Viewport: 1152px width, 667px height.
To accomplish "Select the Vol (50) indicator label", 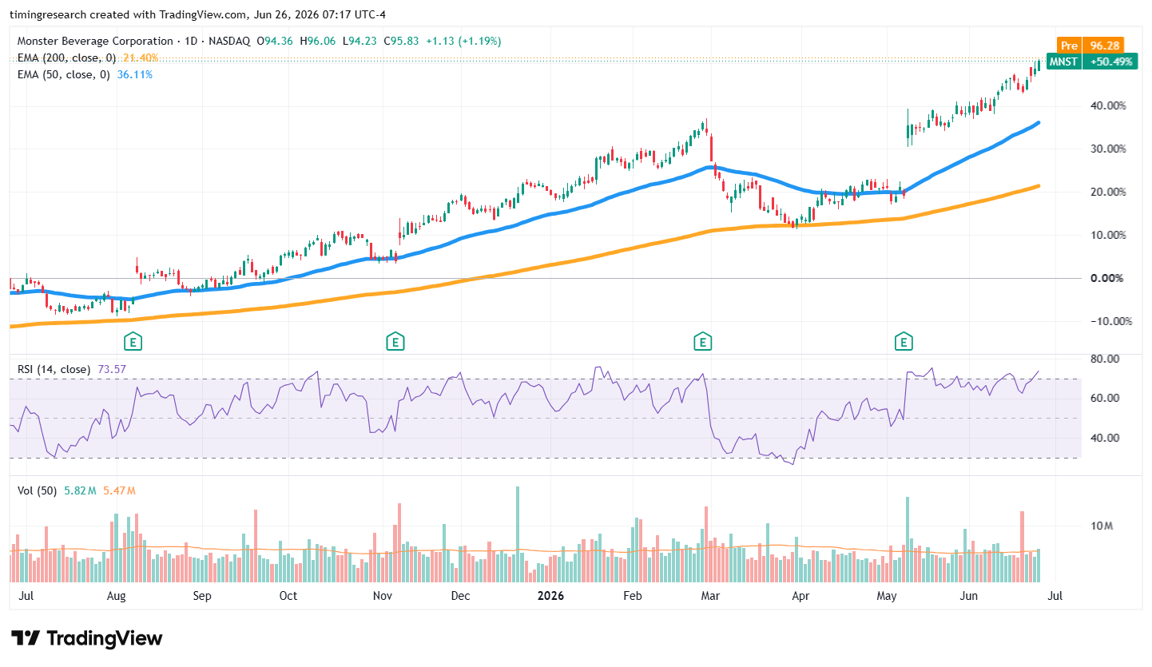I will click(x=37, y=490).
